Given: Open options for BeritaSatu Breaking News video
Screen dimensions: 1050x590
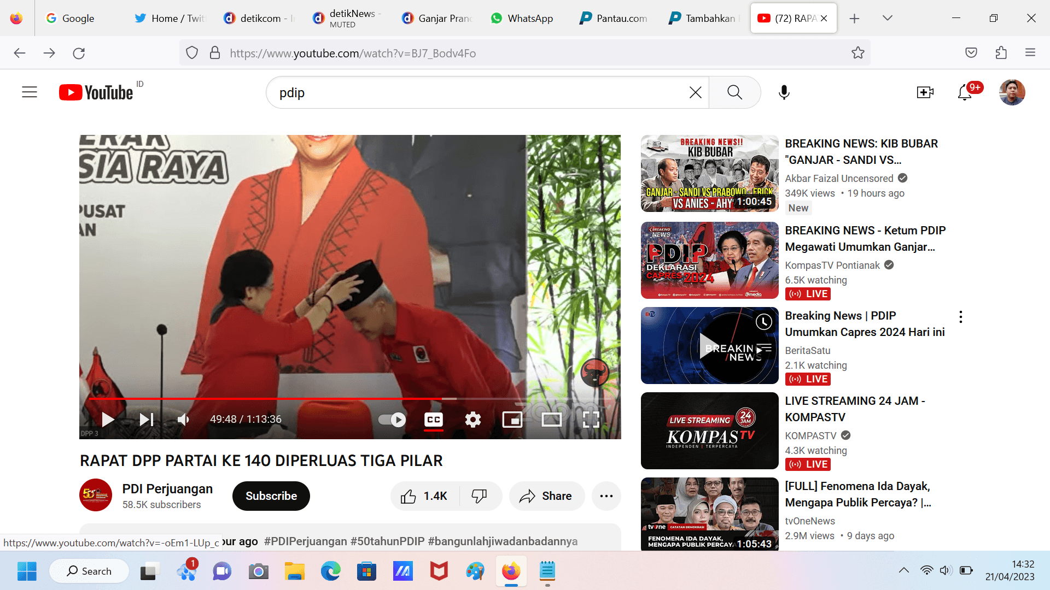Looking at the screenshot, I should tap(961, 317).
